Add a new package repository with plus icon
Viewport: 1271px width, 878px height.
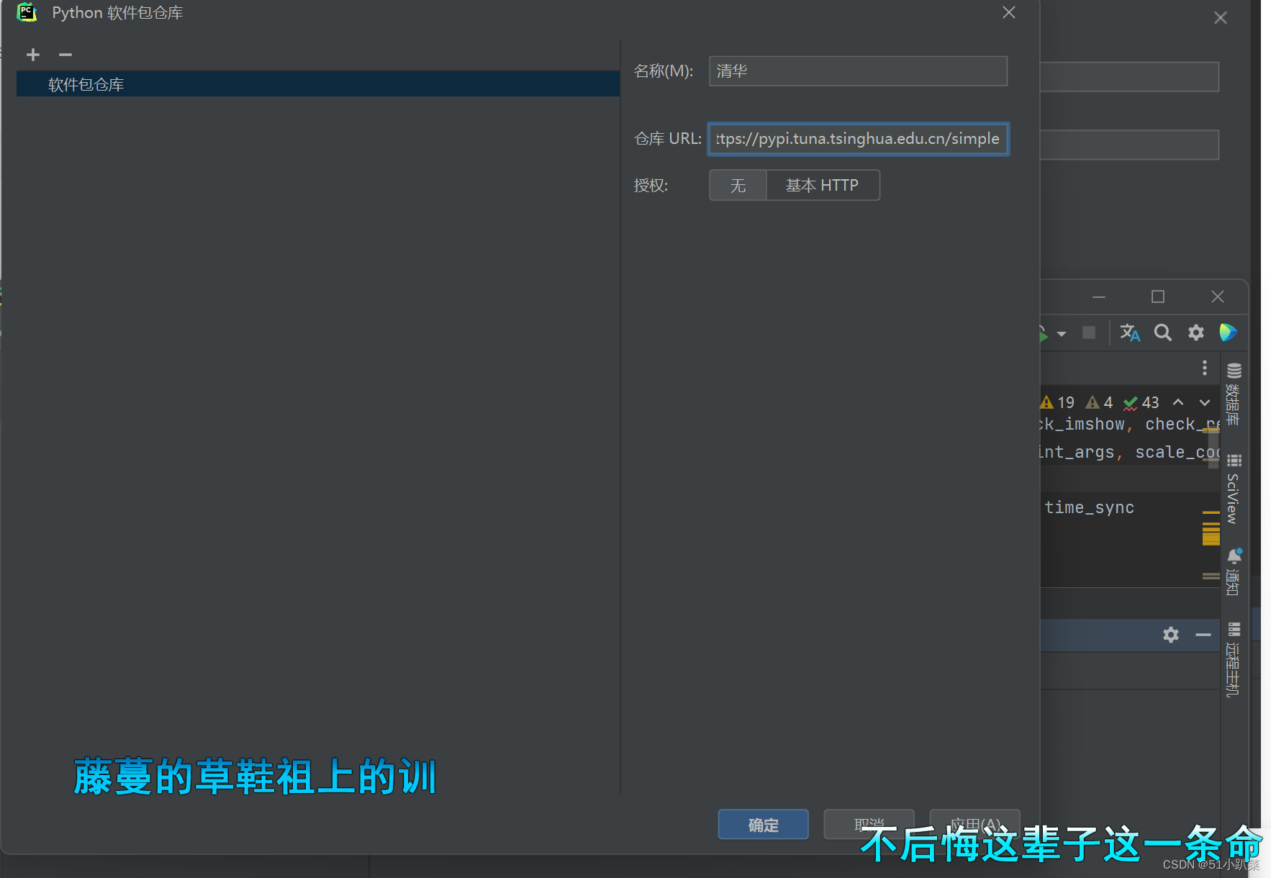coord(33,55)
